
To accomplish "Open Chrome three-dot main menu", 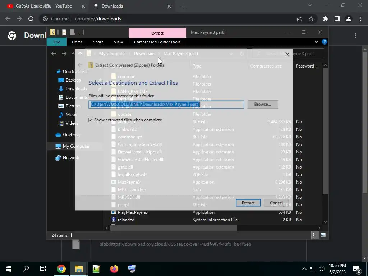I will [360, 19].
